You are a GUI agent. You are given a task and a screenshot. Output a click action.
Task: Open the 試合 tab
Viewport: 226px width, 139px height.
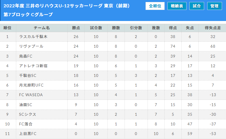pos(197,6)
